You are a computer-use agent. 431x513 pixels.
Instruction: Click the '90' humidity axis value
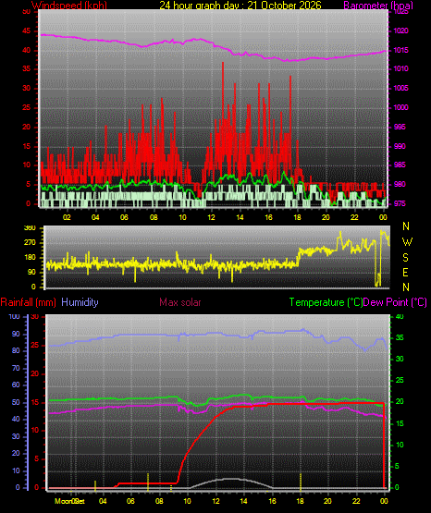[x=16, y=334]
